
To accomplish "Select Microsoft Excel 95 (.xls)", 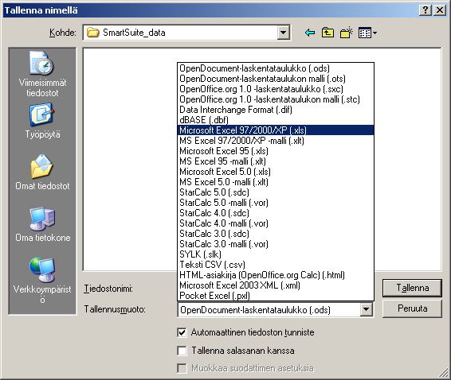I will coord(276,151).
